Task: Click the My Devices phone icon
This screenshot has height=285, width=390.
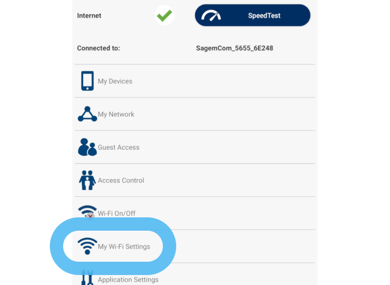Action: click(x=88, y=81)
